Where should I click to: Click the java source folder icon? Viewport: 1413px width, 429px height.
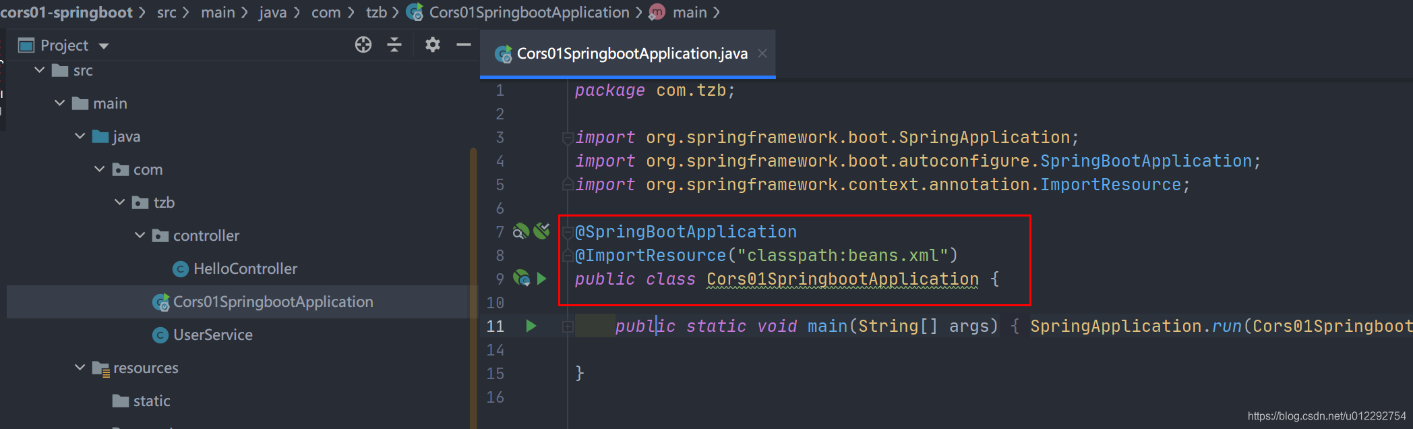[x=100, y=136]
